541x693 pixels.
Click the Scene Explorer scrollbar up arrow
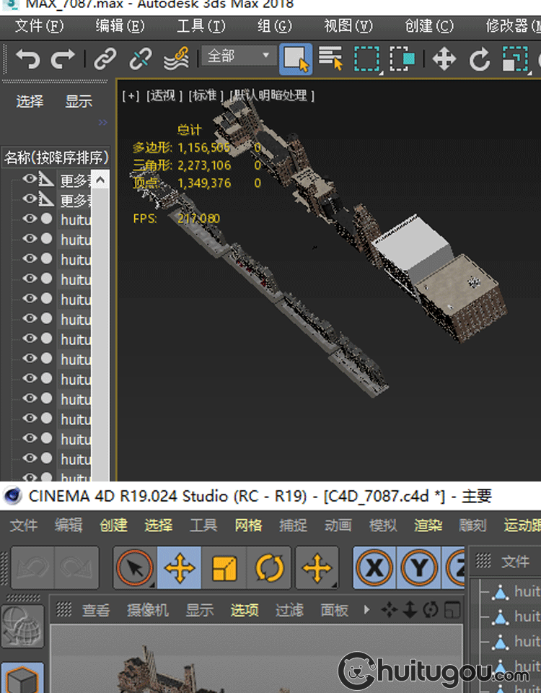(x=100, y=180)
